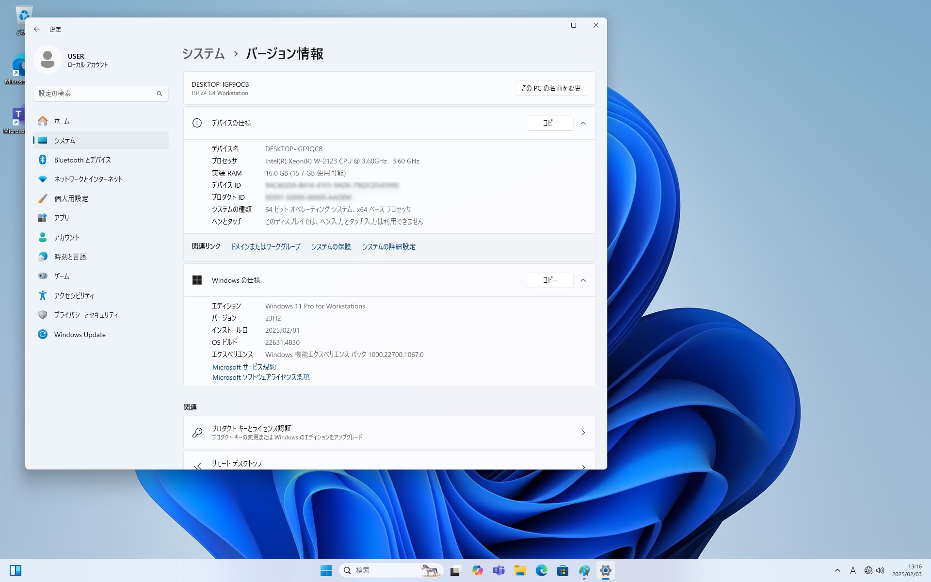Click the アクセシビリティ figure icon

coord(43,295)
